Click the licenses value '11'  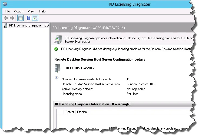pyautogui.click(x=128, y=79)
